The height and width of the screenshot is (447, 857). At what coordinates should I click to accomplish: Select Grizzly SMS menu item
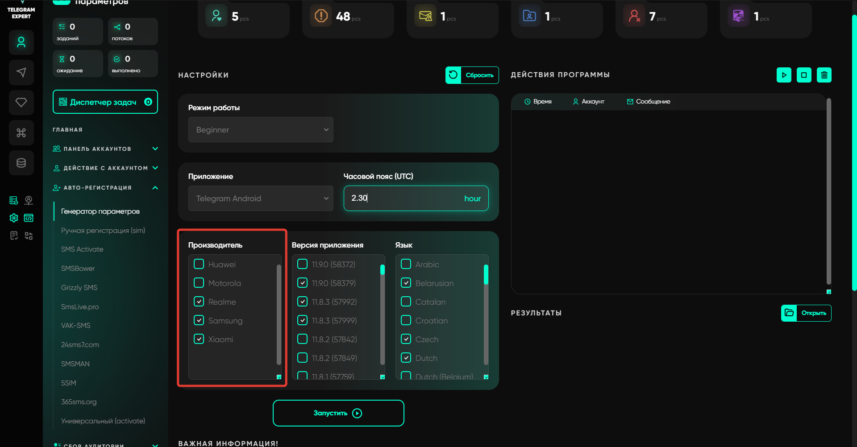point(79,288)
